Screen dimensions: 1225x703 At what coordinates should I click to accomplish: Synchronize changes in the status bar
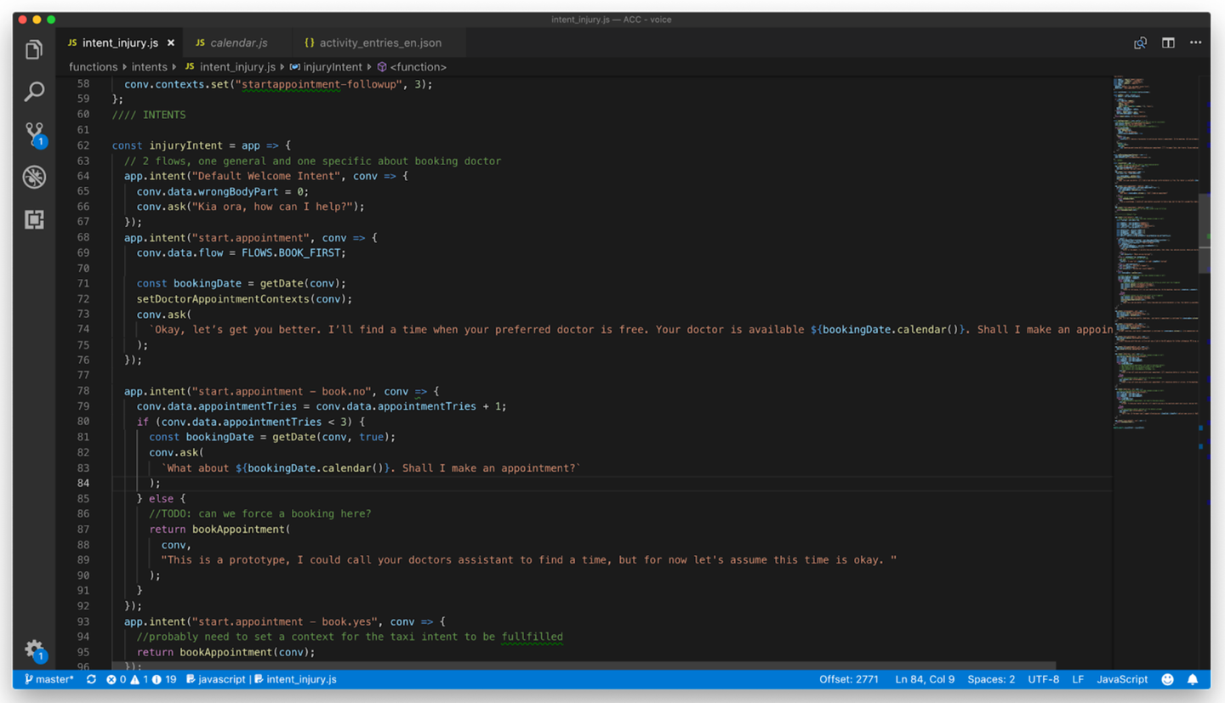(91, 679)
